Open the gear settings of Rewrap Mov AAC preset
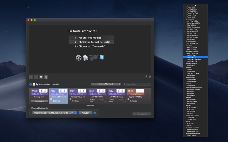Viewport: 228px width, 142px height. click(51, 99)
